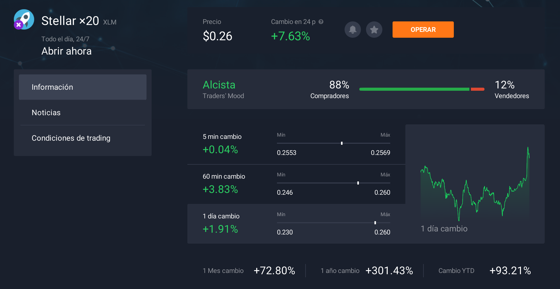This screenshot has width=560, height=289.
Task: Click the 60 min Mín-Máx range slider
Action: [x=334, y=183]
